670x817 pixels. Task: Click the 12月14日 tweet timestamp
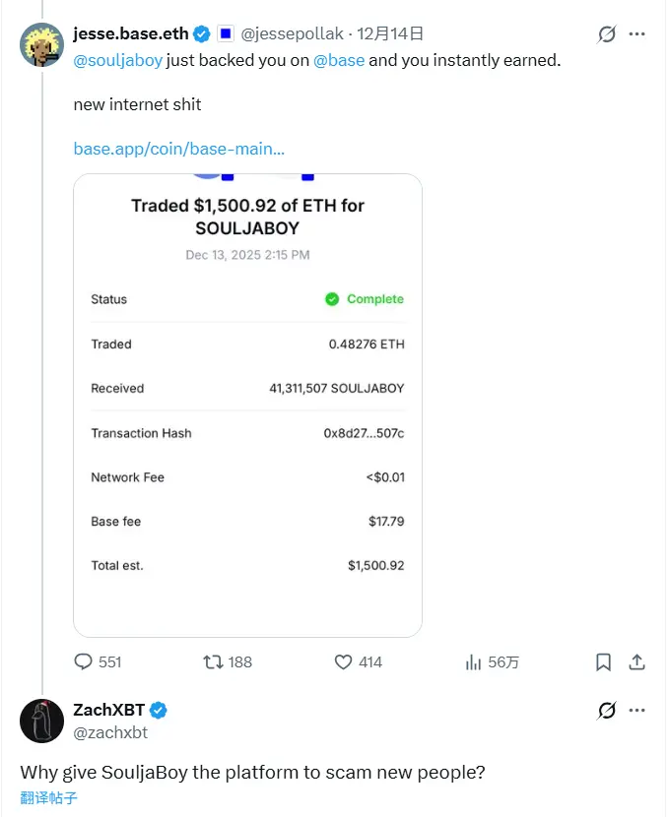(390, 33)
